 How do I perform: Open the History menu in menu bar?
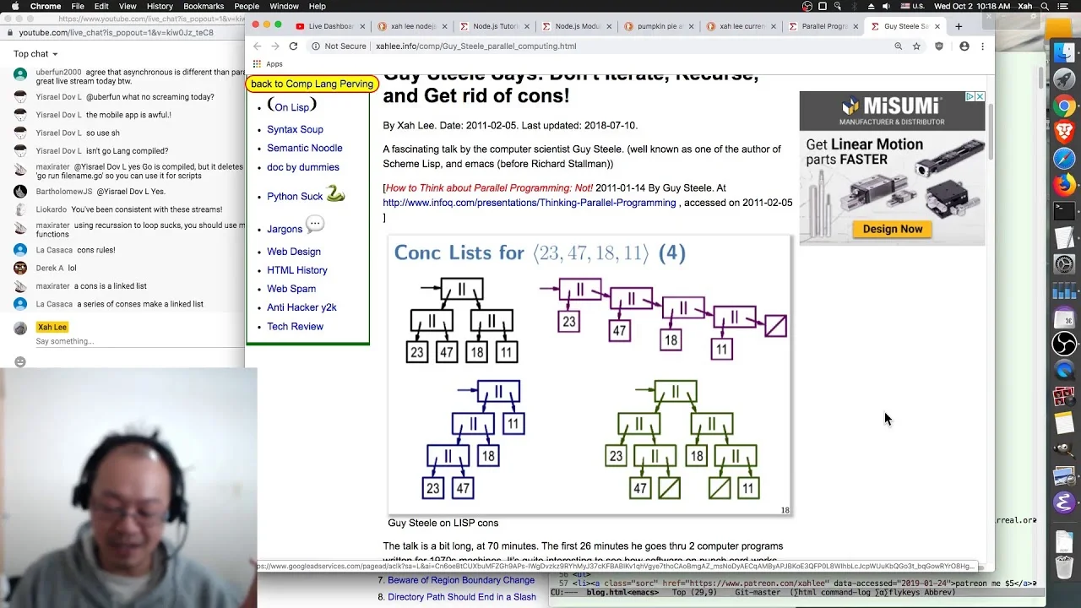160,6
